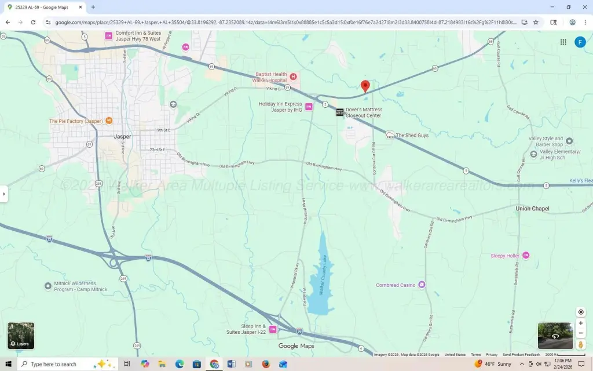Screen dimensions: 593x371
Task: Zoom in with the plus button
Action: pos(581,323)
